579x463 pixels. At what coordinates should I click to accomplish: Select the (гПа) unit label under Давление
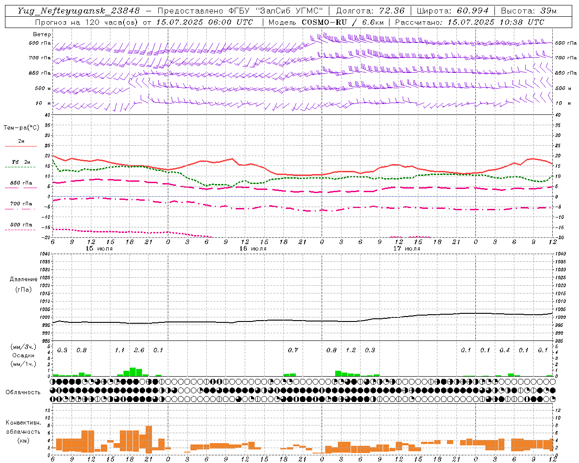point(24,289)
